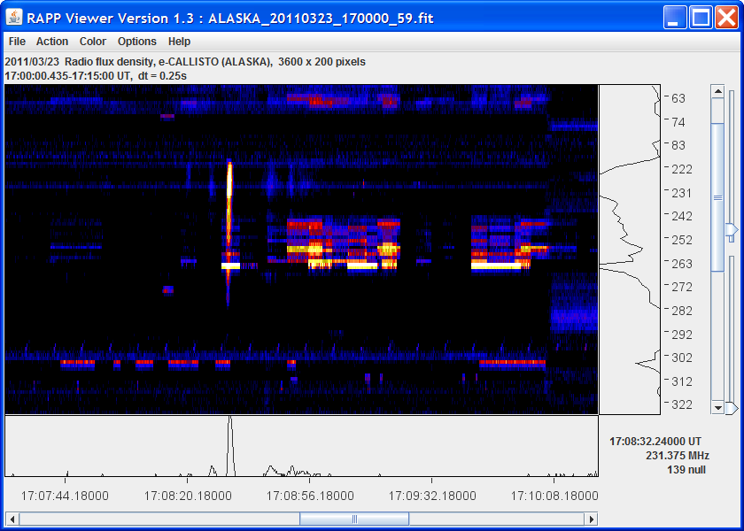Minimize the RAPP Viewer window
Viewport: 744px width, 531px height.
point(675,18)
